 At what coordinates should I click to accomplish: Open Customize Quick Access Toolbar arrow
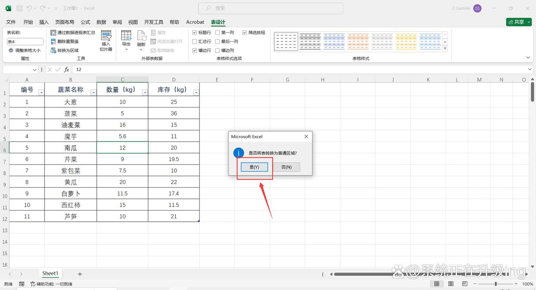click(56, 9)
